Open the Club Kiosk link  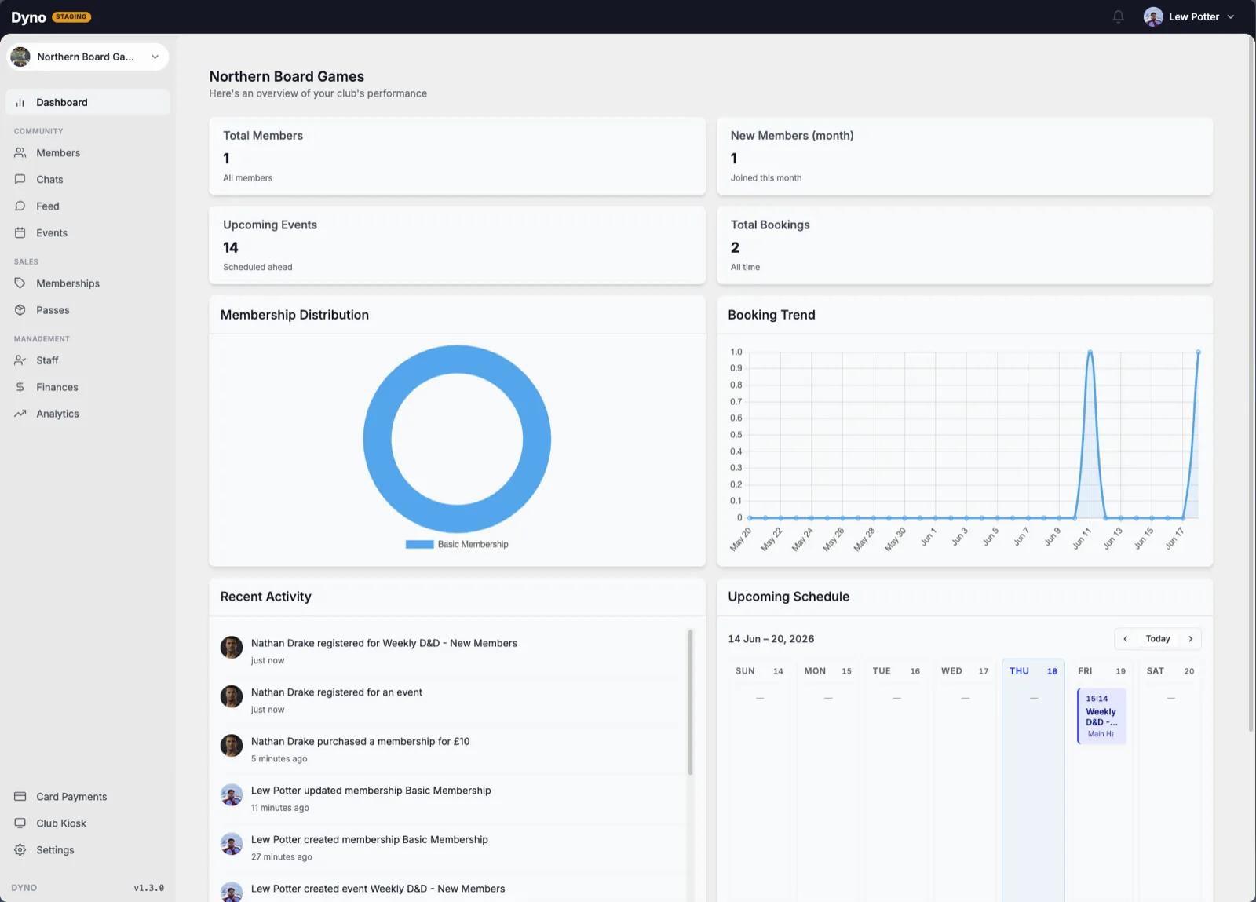(x=88, y=823)
